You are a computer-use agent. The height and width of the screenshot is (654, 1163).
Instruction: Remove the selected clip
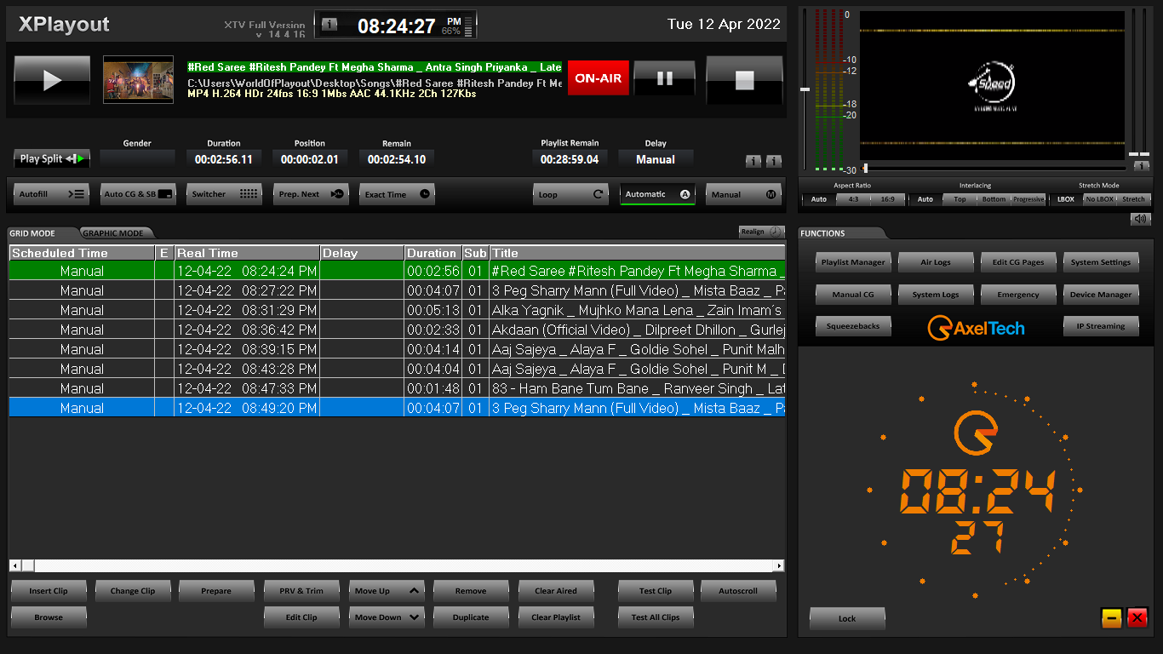471,591
